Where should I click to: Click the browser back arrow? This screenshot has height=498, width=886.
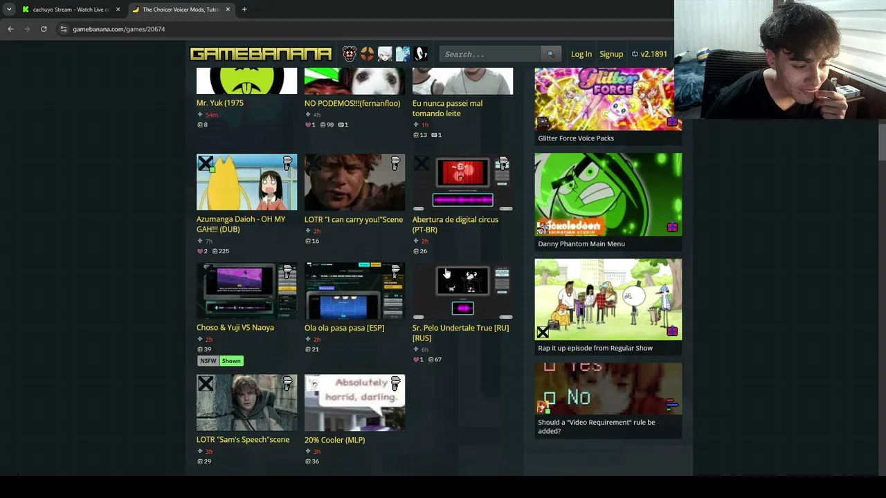coord(10,29)
